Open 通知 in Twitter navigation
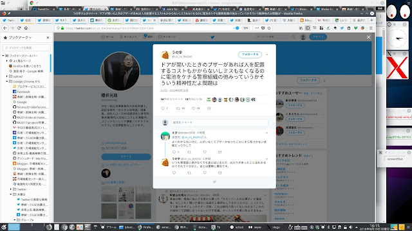 click(x=148, y=37)
